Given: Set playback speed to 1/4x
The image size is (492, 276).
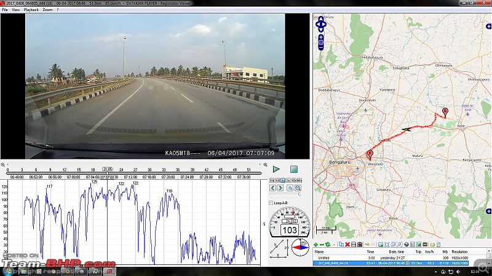Looking at the screenshot, I should [x=272, y=180].
